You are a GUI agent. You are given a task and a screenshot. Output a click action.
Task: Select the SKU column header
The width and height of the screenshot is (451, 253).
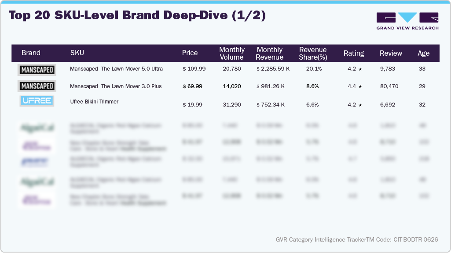(77, 53)
